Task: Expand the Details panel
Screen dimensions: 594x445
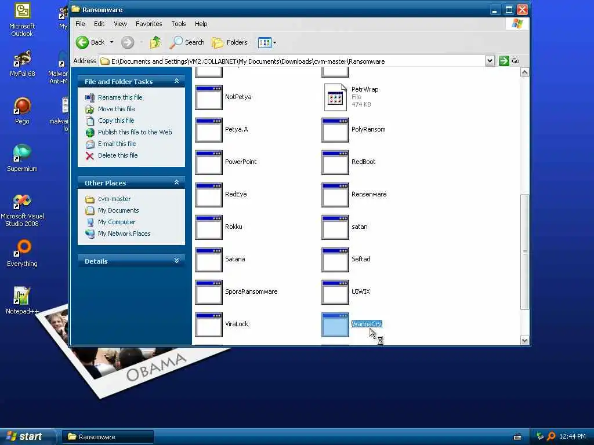Action: point(176,261)
